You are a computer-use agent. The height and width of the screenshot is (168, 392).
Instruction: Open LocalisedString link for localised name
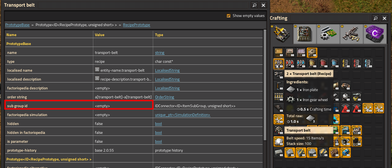(x=167, y=71)
